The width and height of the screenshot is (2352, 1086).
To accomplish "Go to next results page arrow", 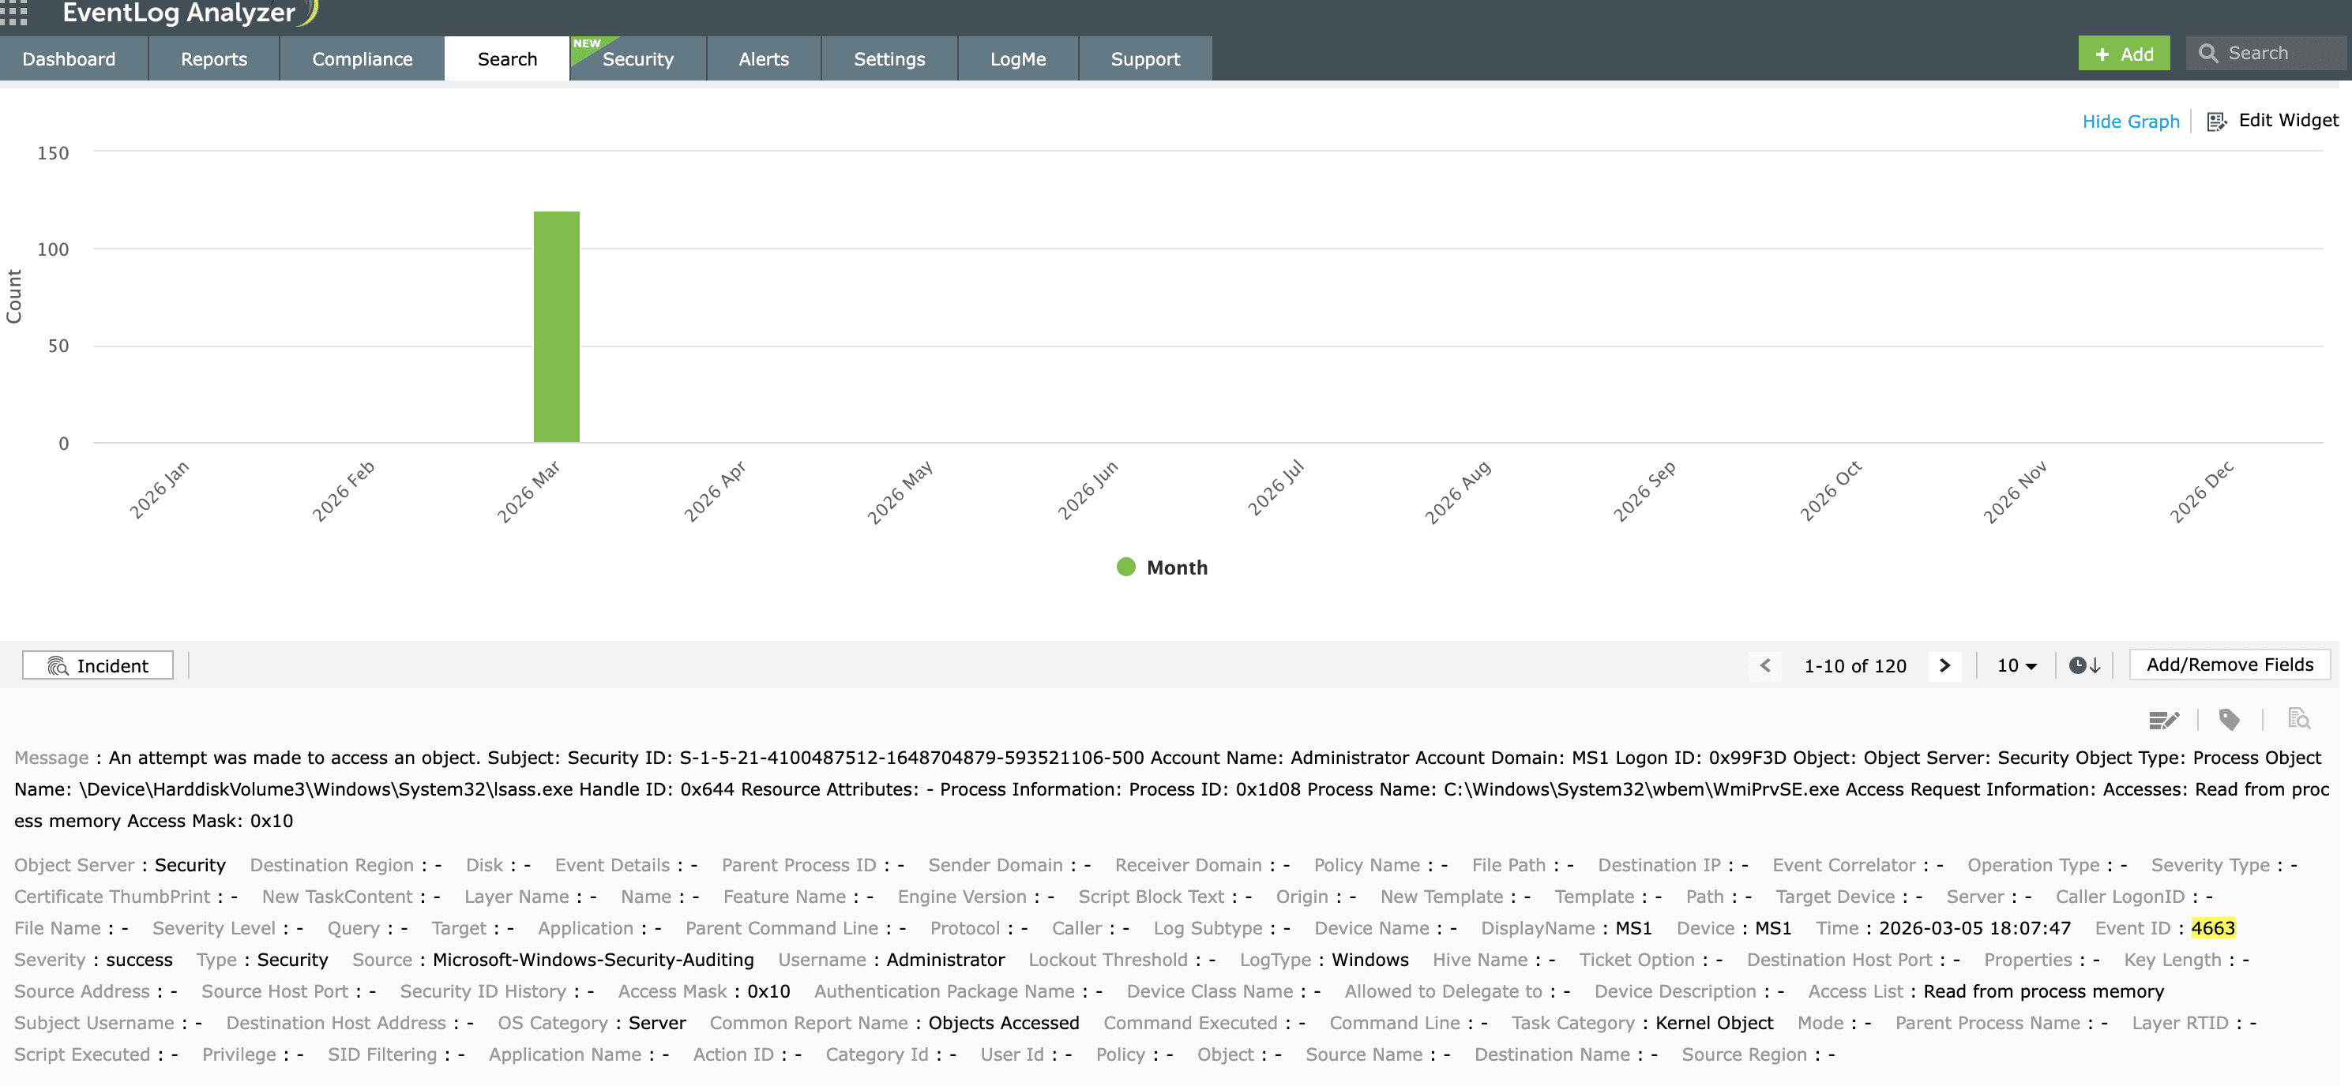I will pos(1944,665).
